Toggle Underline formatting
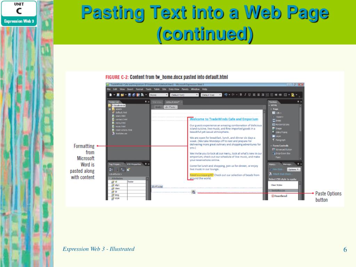The width and height of the screenshot is (356, 267). click(x=249, y=95)
